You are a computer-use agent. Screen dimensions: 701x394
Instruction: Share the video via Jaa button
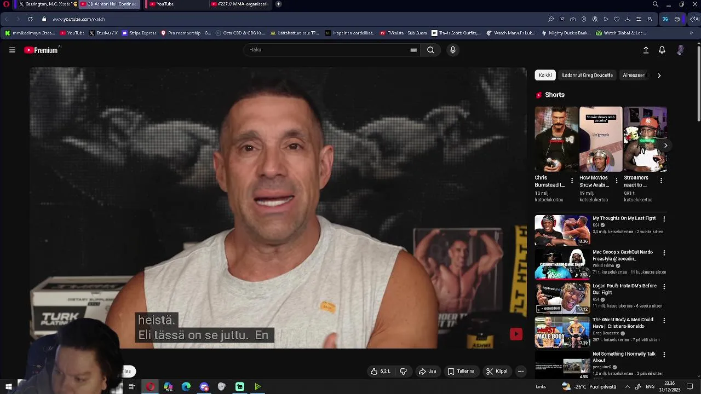tap(427, 371)
